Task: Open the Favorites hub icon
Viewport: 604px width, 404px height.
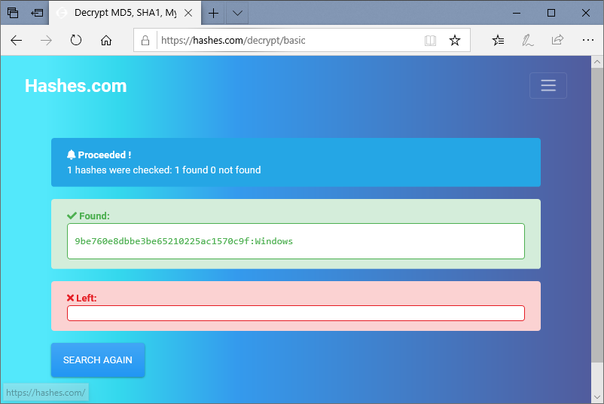Action: click(x=498, y=41)
